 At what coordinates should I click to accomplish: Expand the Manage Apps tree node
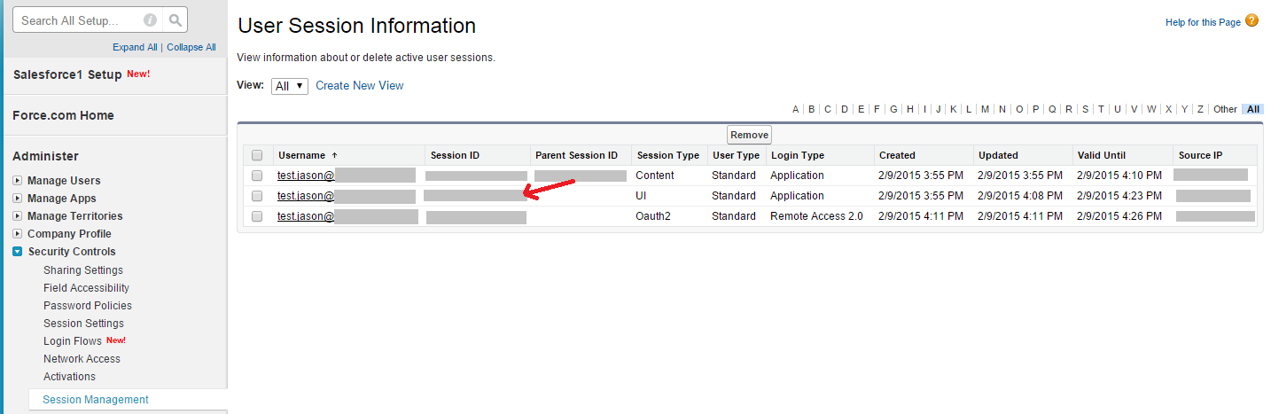coord(18,199)
